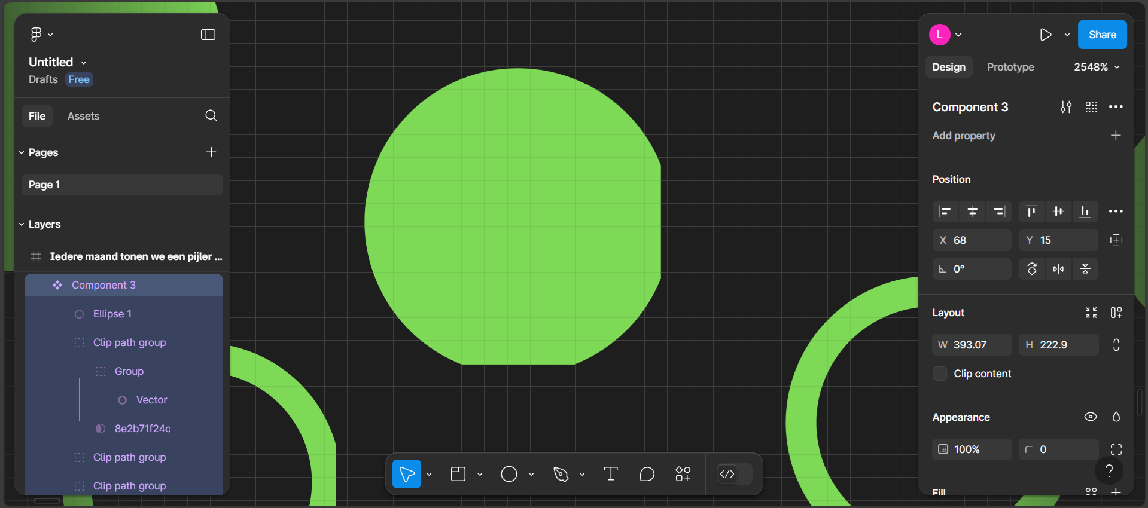
Task: Toggle layer visibility eye in Appearance
Action: pyautogui.click(x=1091, y=417)
